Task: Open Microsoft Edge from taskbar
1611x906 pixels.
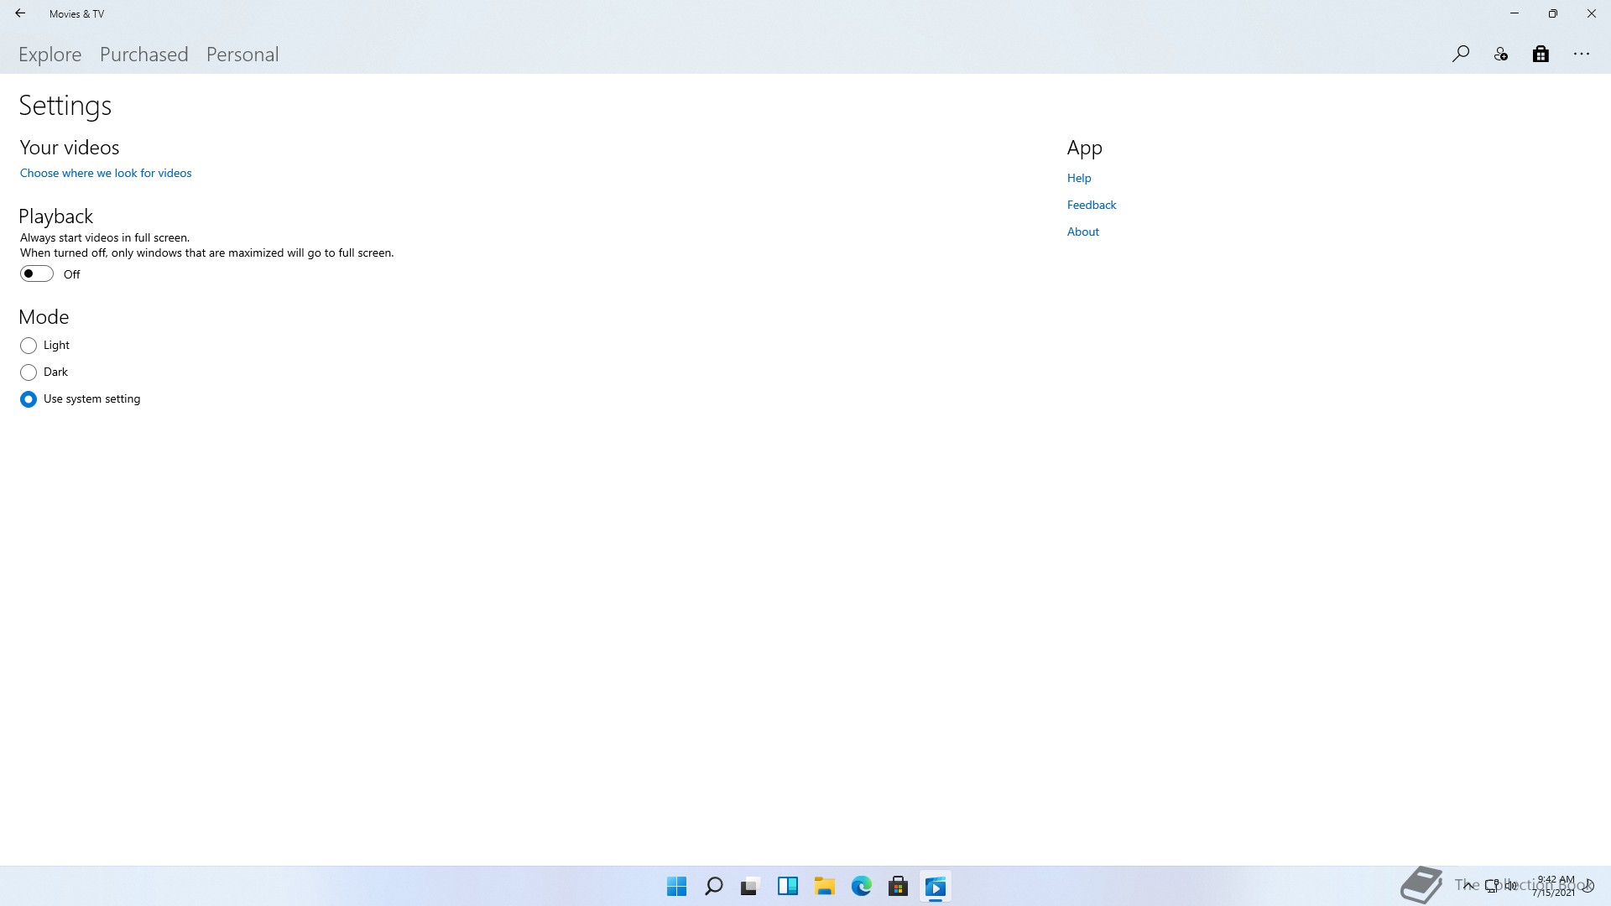Action: (x=861, y=887)
